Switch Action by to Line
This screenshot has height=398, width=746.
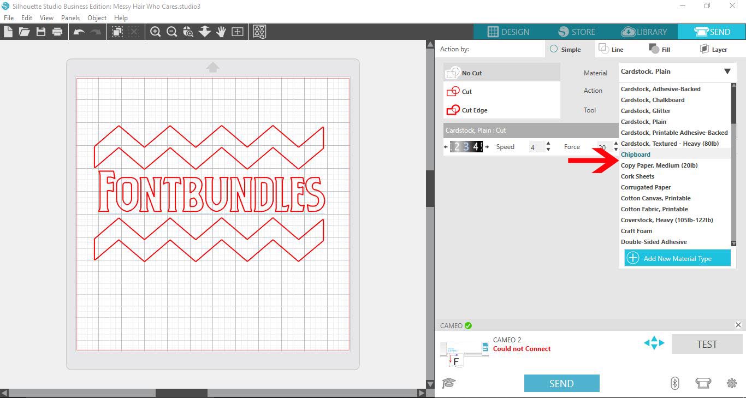[x=611, y=49]
